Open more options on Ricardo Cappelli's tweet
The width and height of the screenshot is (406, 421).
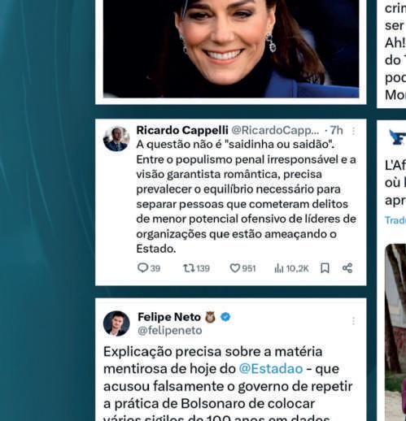(x=353, y=131)
